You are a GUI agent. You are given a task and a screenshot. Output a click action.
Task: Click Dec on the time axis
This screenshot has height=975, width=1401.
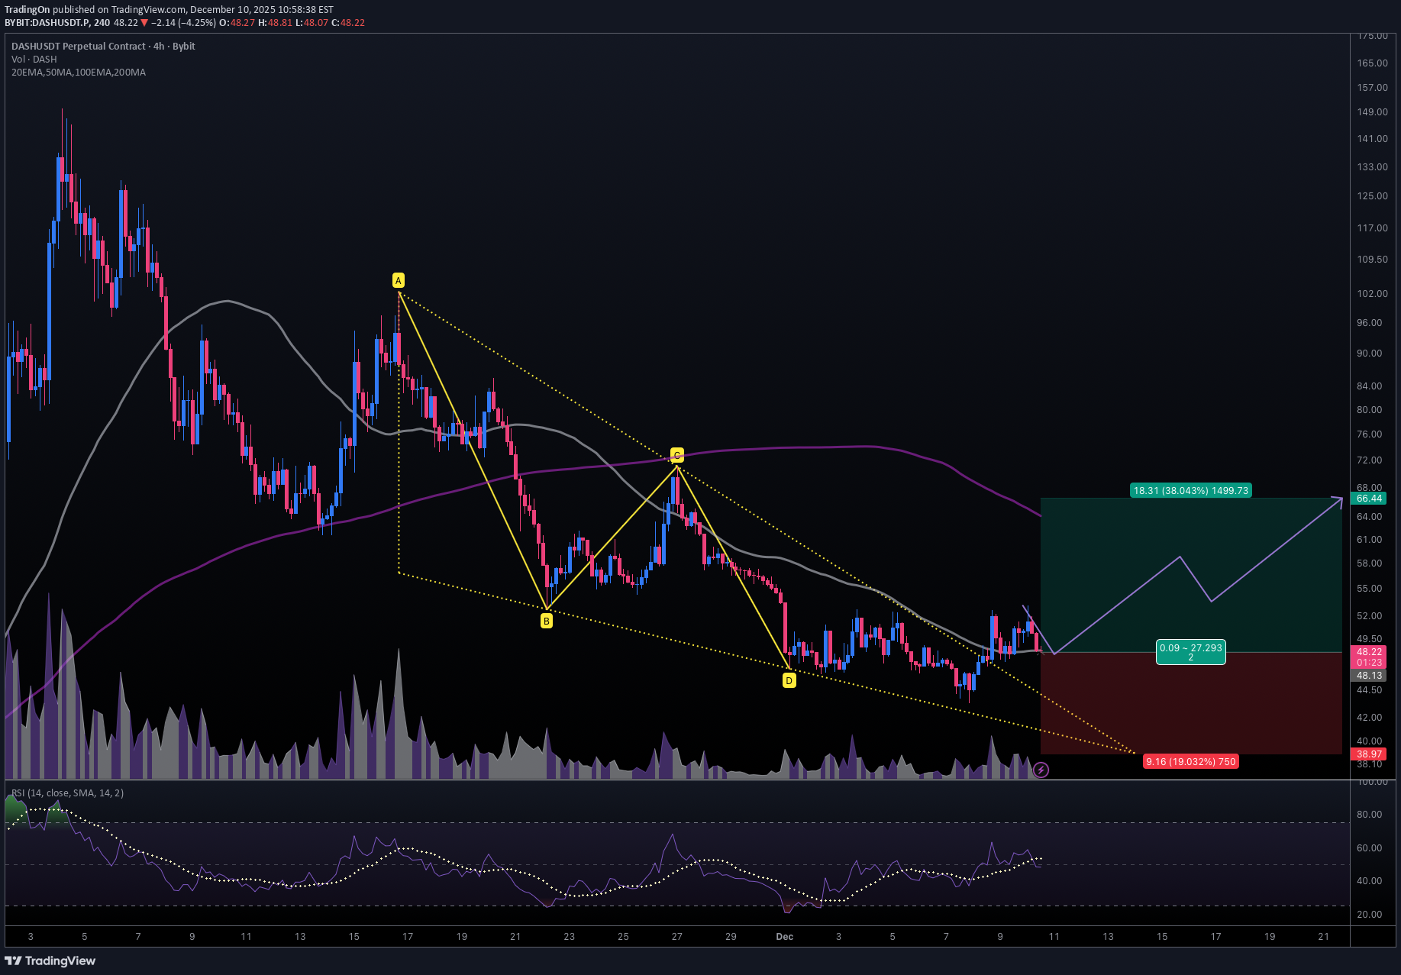tap(784, 936)
